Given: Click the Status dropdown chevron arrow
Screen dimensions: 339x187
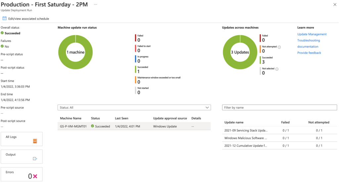Looking at the screenshot, I should [x=207, y=107].
